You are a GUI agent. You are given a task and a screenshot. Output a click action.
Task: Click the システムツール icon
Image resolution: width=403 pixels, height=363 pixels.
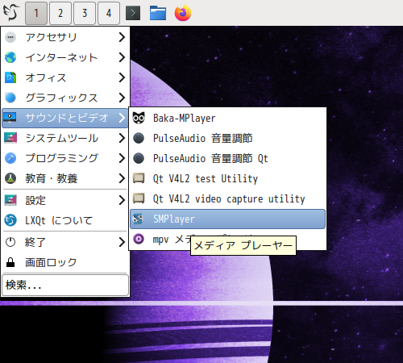[10, 138]
